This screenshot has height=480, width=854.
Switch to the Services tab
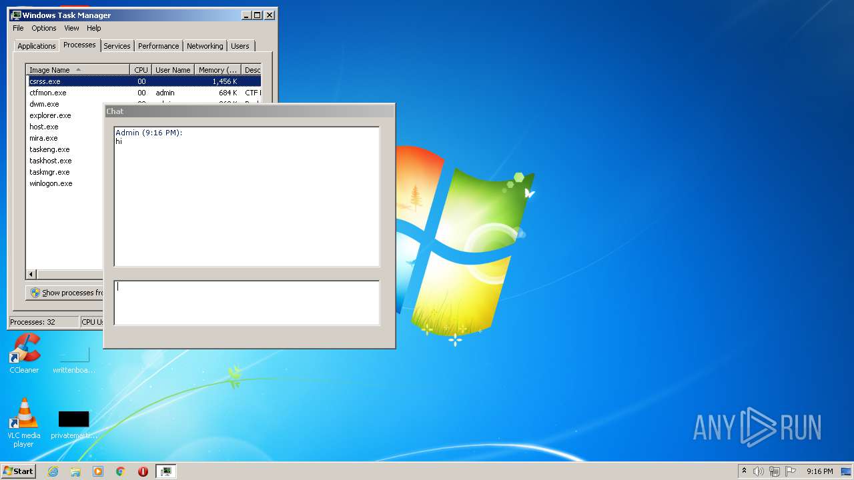117,46
